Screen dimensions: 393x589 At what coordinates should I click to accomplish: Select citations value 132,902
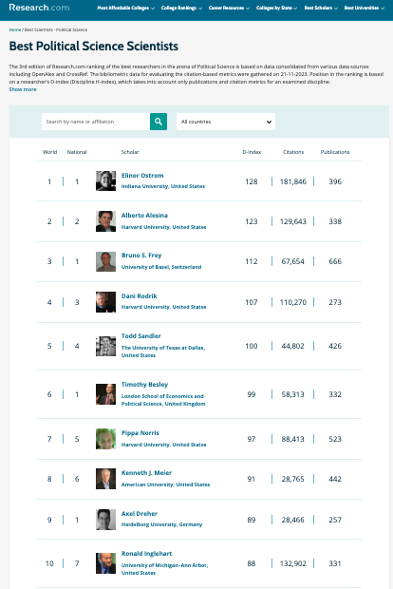(x=293, y=564)
